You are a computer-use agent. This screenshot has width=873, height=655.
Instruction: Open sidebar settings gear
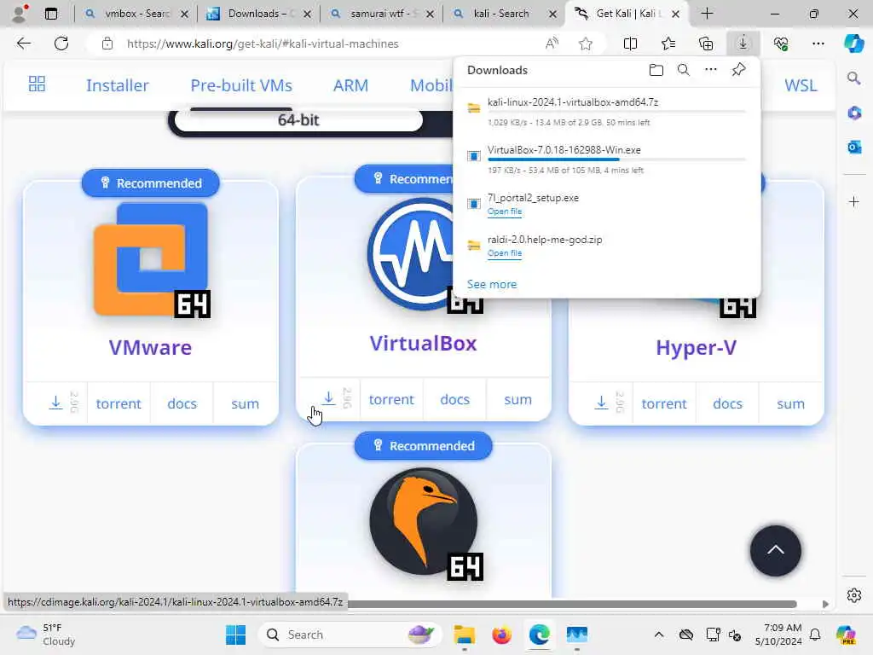[854, 595]
